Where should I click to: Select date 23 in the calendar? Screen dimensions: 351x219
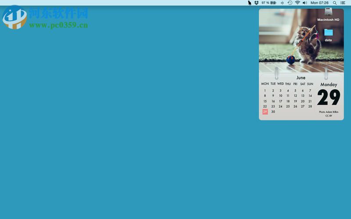[273, 106]
